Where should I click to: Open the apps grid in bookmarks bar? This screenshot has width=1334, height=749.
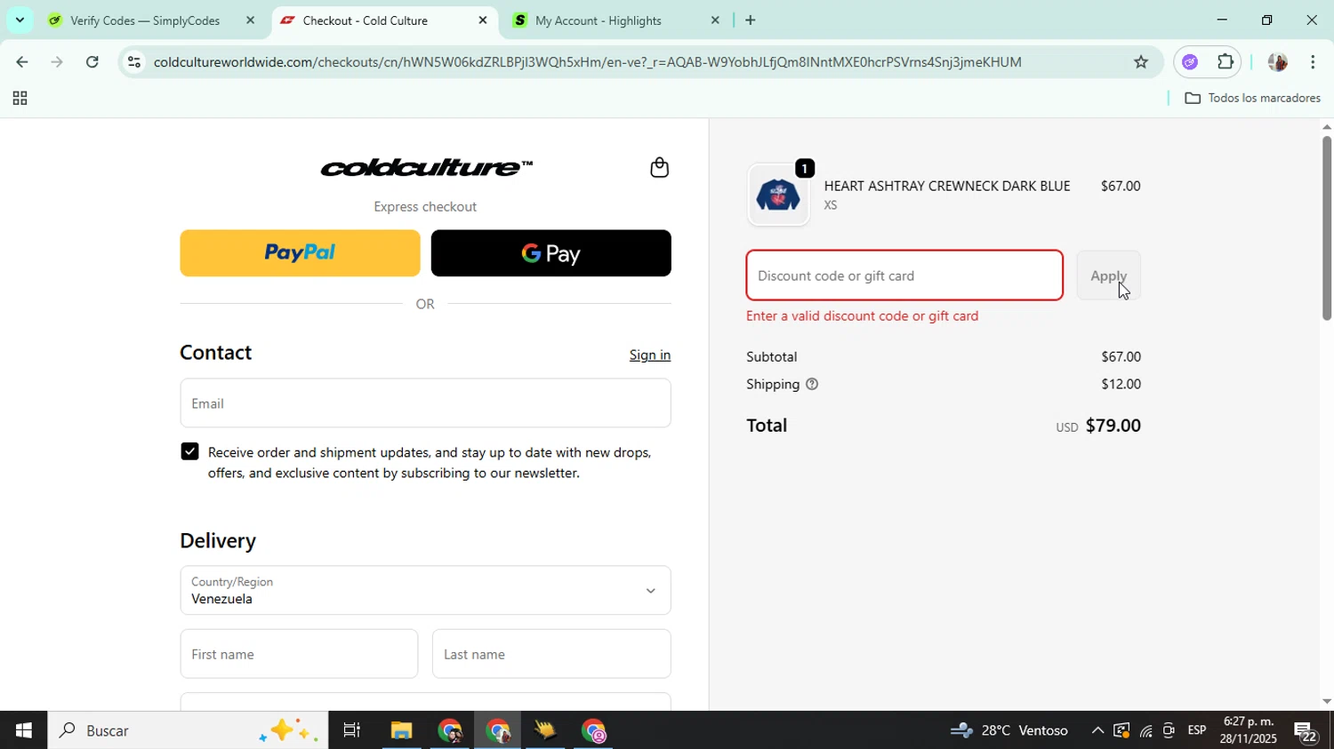click(x=20, y=99)
